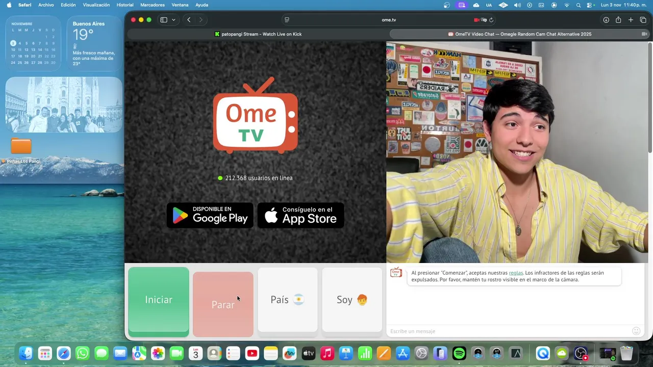Focus the Escribe un mensaje field
653x367 pixels.
click(x=508, y=331)
